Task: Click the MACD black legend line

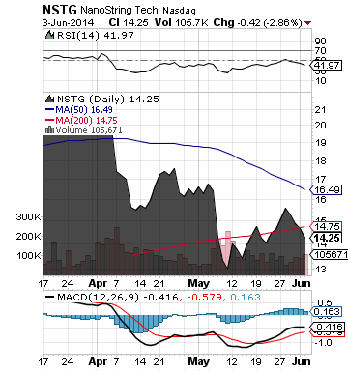Action: coord(50,297)
